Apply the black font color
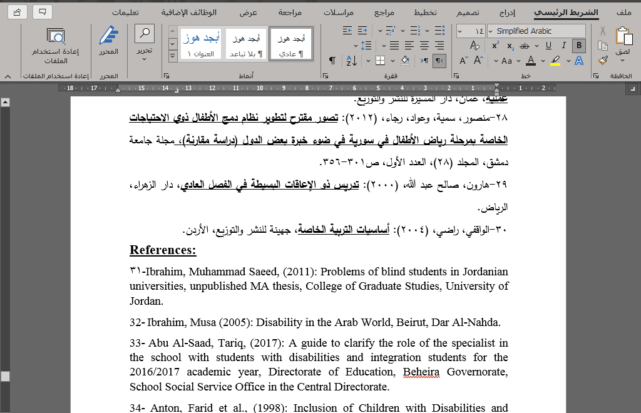 [531, 61]
